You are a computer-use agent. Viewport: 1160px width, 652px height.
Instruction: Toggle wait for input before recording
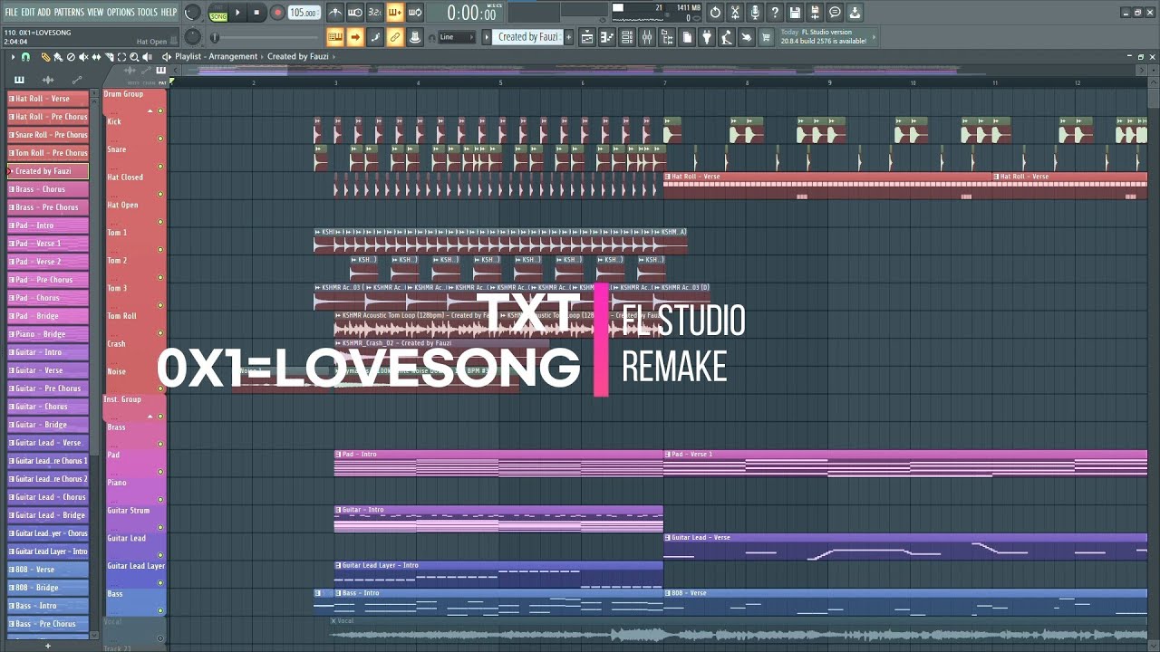click(x=355, y=13)
